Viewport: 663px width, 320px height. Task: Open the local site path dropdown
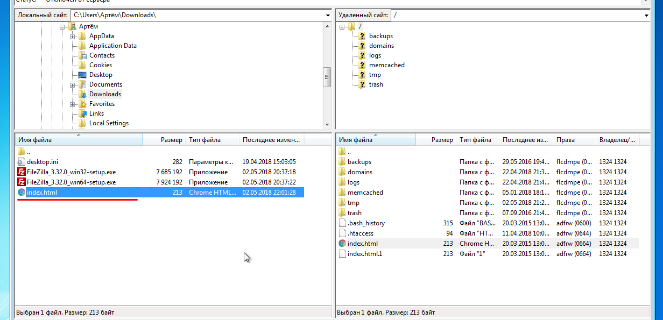coord(327,15)
